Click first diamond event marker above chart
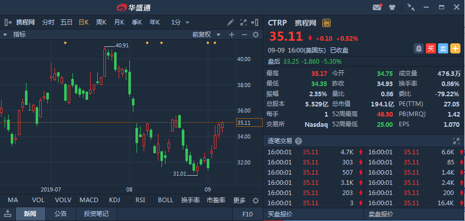This screenshot has height=221, width=465. click(x=65, y=43)
